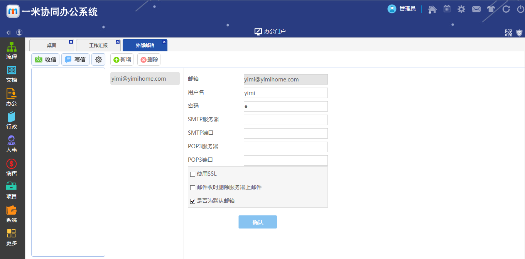Check 邮件收时删除服务器上邮件 option

coord(193,188)
